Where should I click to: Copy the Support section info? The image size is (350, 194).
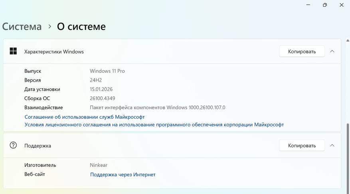click(x=302, y=146)
